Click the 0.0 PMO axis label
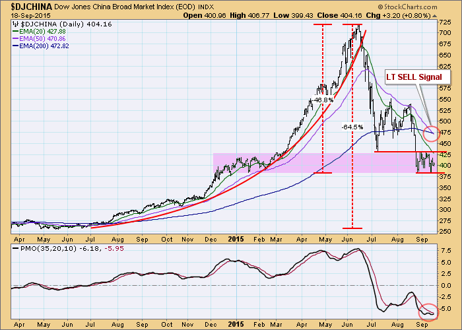Image resolution: width=462 pixels, height=330 pixels. pyautogui.click(x=446, y=285)
